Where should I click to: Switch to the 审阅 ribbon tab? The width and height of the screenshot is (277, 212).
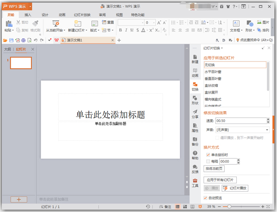pos(102,15)
